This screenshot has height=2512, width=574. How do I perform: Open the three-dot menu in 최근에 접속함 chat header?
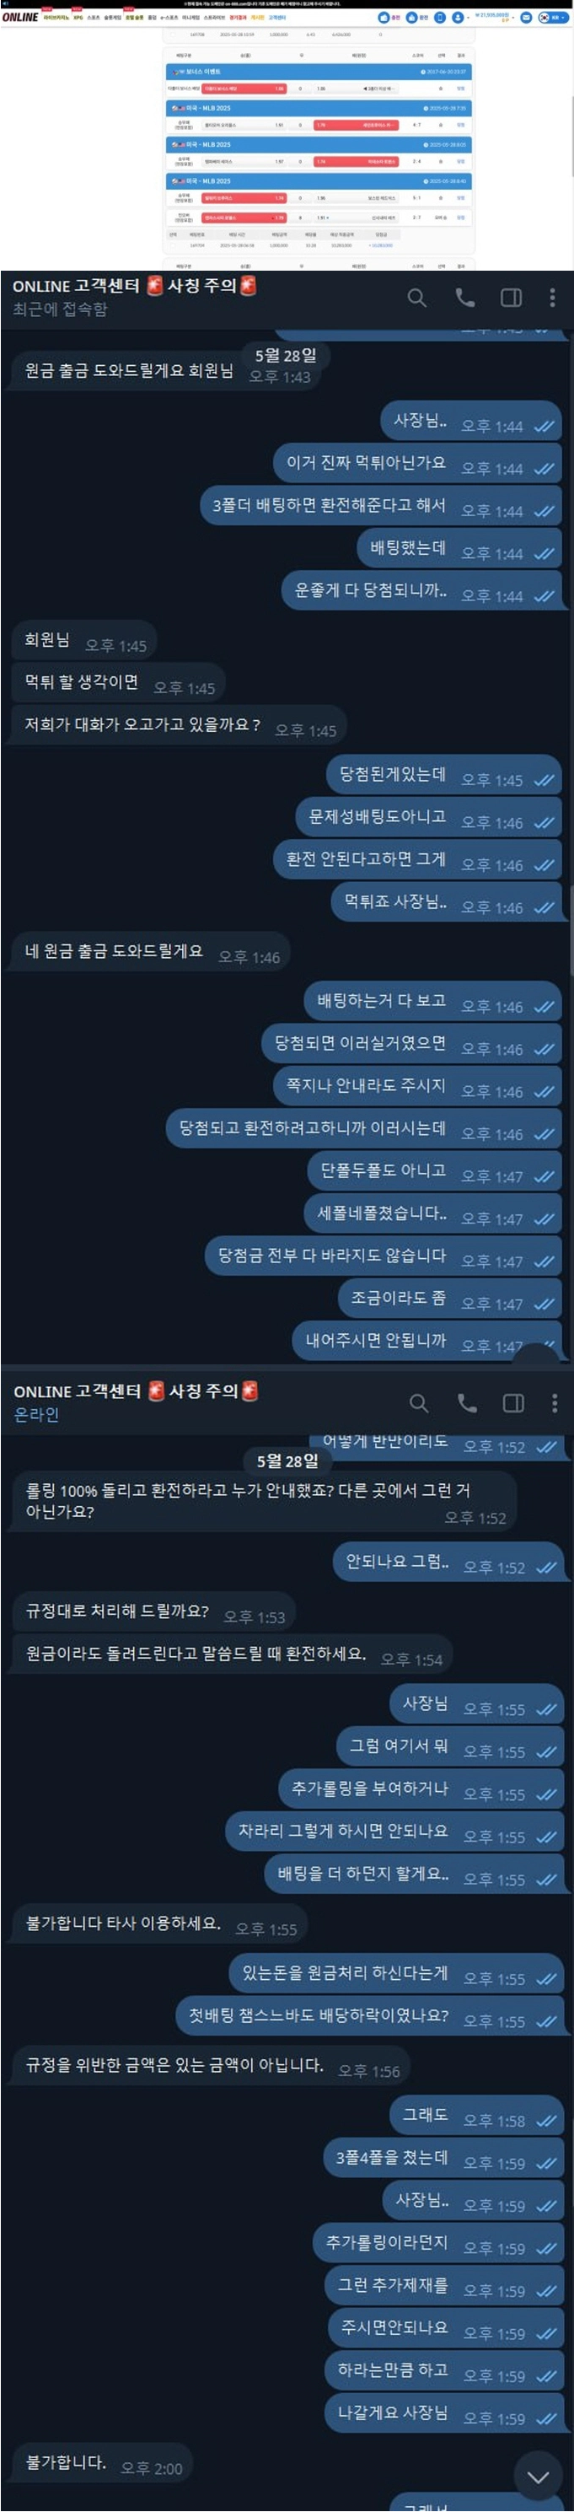pyautogui.click(x=553, y=299)
